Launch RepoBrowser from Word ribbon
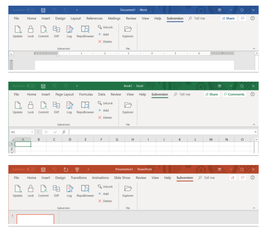Image resolution: width=271 pixels, height=231 pixels. 85,31
